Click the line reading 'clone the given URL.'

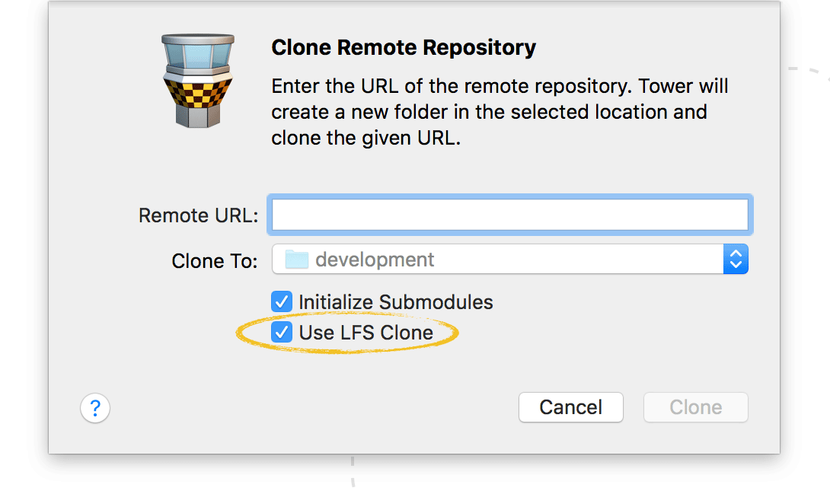tap(366, 139)
